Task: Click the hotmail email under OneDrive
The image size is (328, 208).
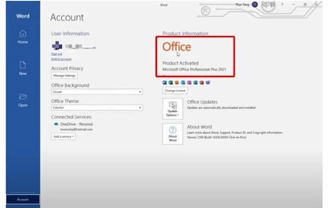Action: [77, 129]
